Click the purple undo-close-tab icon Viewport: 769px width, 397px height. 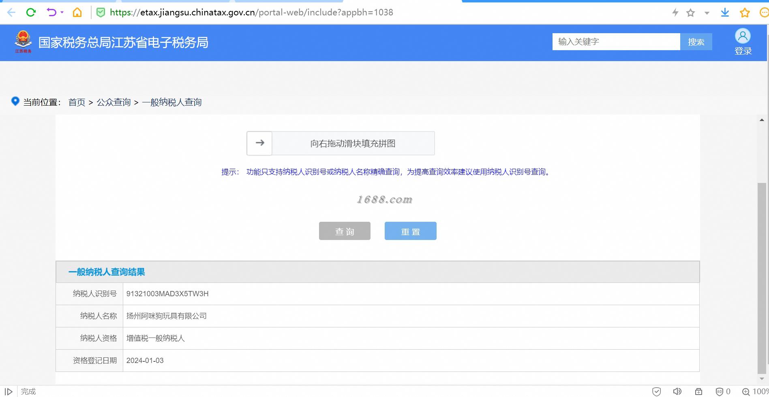(x=51, y=13)
